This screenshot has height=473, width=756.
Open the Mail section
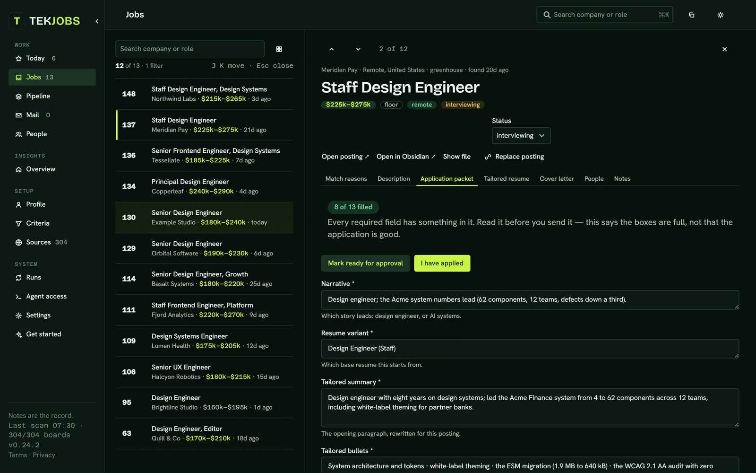(52, 115)
